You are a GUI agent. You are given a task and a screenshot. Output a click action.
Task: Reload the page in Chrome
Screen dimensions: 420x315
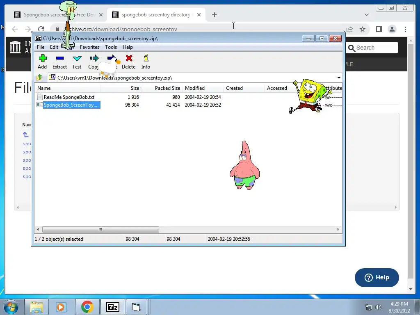point(41,29)
